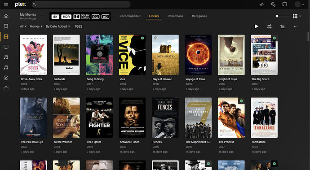Click the HDR badge
The width and height of the screenshot is (310, 170).
[x=66, y=17]
